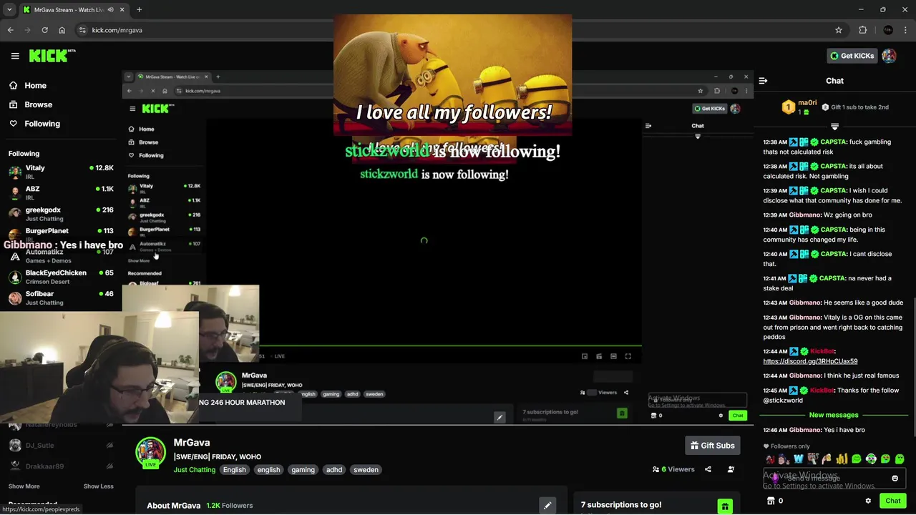This screenshot has width=916, height=515.
Task: Open greekgodx channel in Following list
Action: pos(61,214)
